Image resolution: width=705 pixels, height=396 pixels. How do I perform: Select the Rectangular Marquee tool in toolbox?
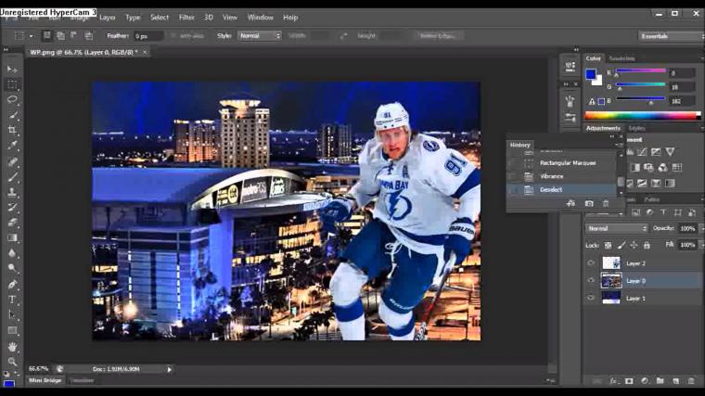tap(12, 85)
